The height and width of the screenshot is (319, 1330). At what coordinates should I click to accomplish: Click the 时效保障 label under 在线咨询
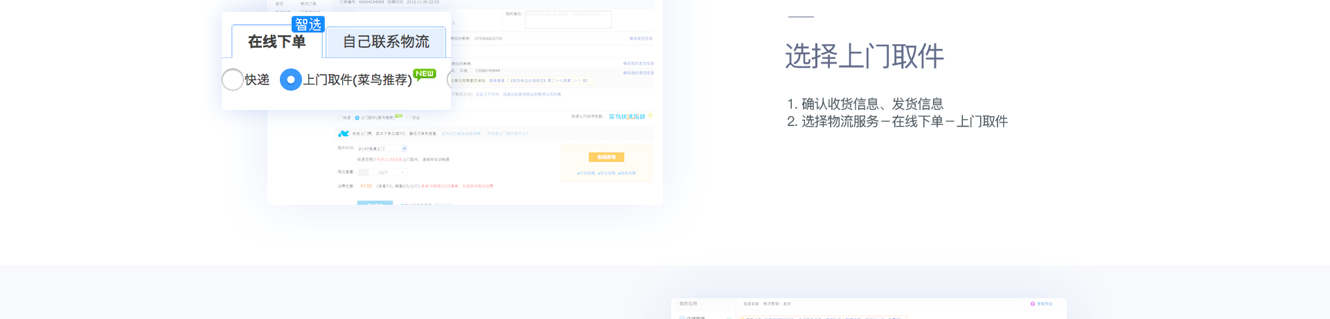tap(586, 173)
